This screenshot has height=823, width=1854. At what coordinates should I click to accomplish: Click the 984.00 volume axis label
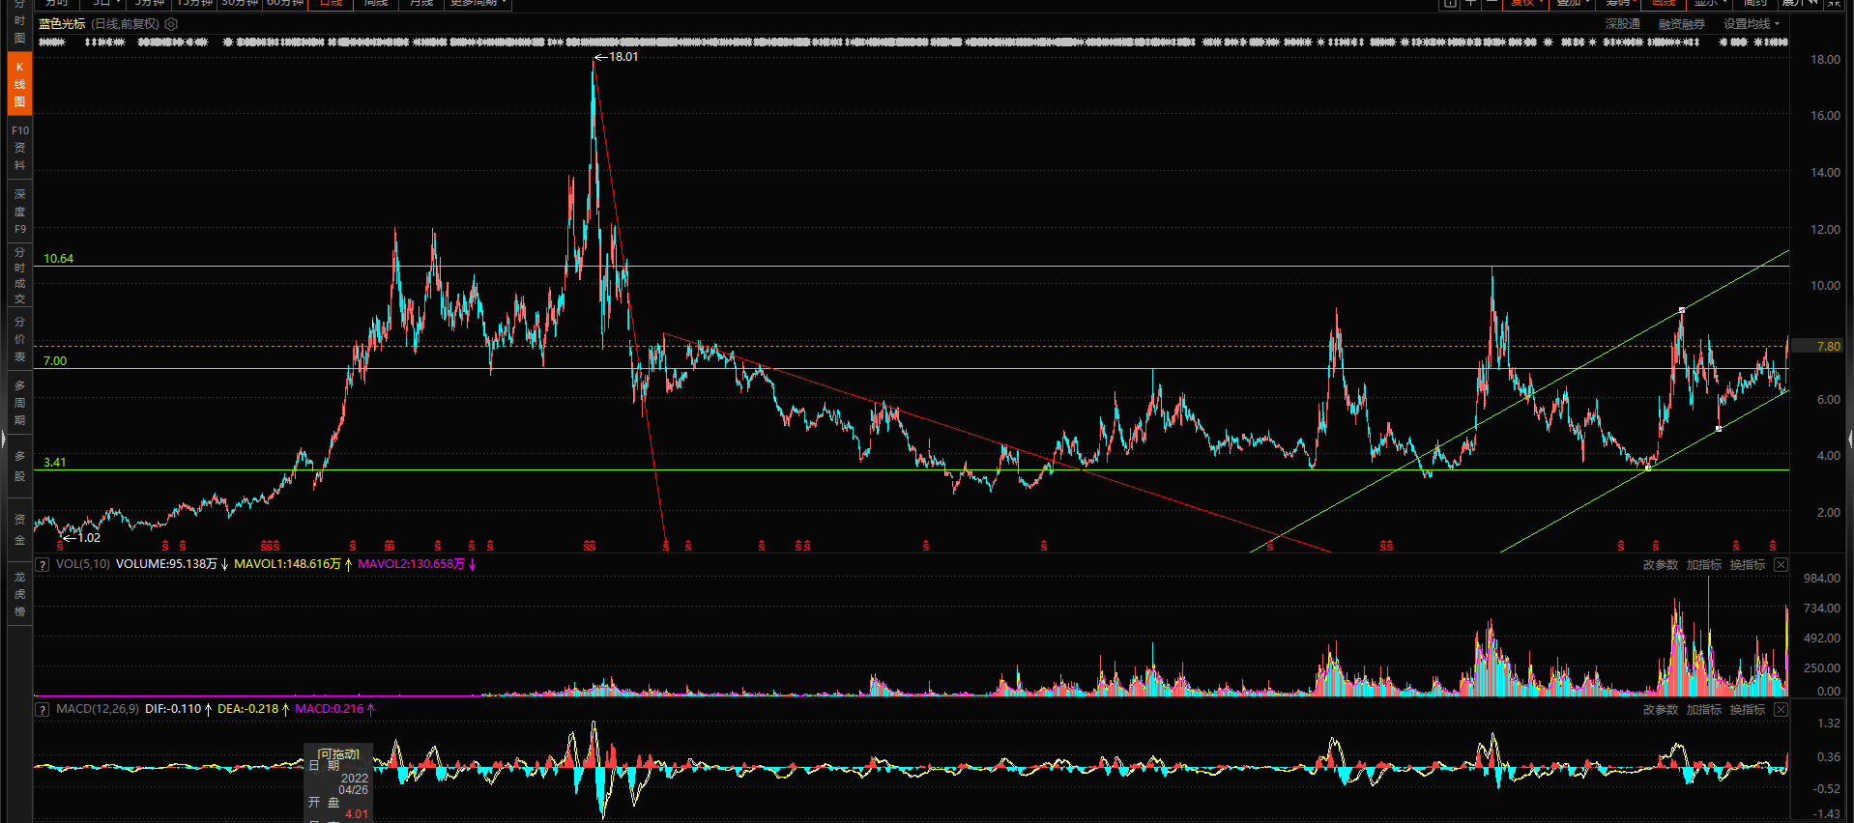click(1822, 579)
